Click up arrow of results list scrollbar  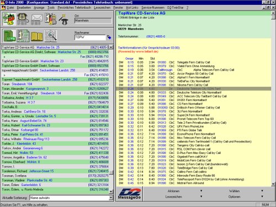[111, 47]
